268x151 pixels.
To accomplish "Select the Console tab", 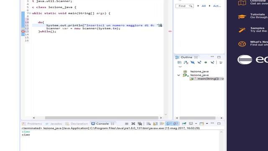I will point(100,124).
